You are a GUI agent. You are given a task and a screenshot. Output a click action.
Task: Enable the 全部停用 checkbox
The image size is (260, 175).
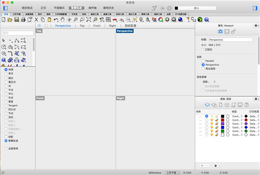(6, 149)
